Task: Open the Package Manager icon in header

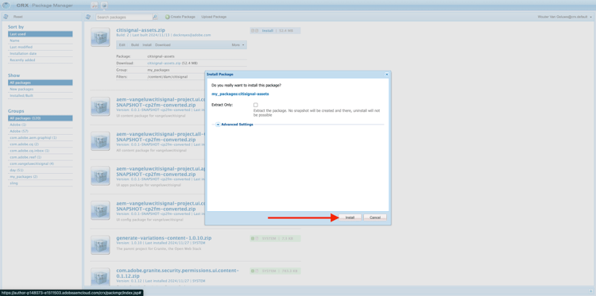Action: coord(104,6)
